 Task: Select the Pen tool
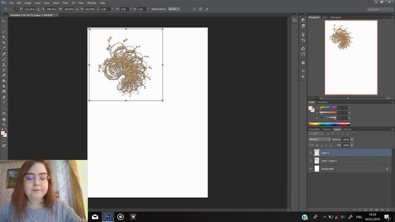[4, 97]
